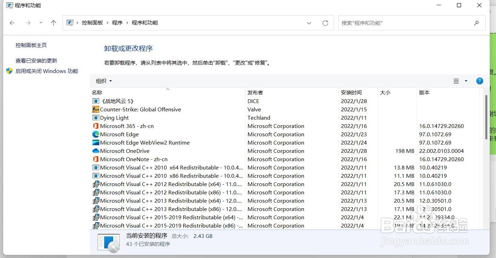496x258 pixels.
Task: Click version 22.002.0103.0004 cell
Action: [x=441, y=151]
